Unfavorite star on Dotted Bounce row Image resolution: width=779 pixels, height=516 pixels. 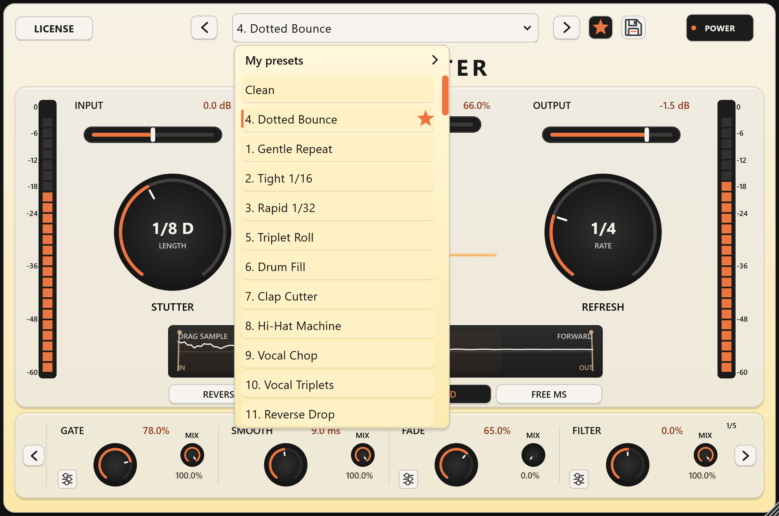(425, 118)
